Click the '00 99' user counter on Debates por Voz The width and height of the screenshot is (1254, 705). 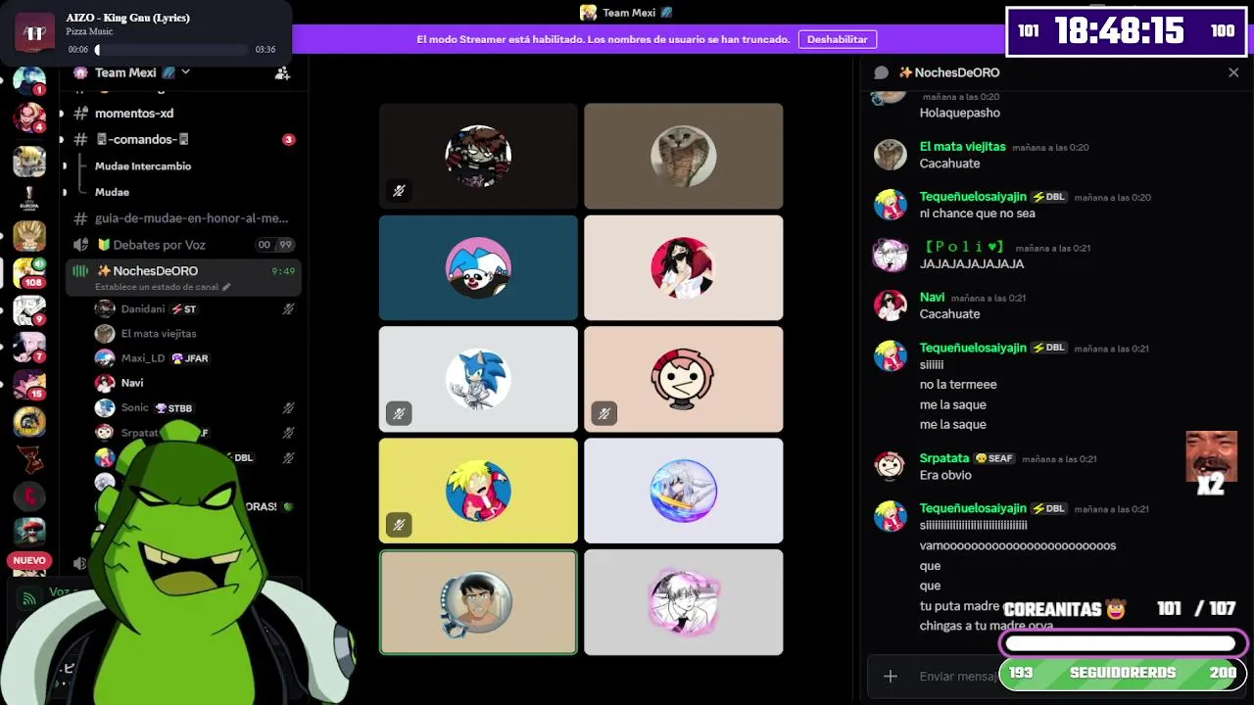coord(275,245)
